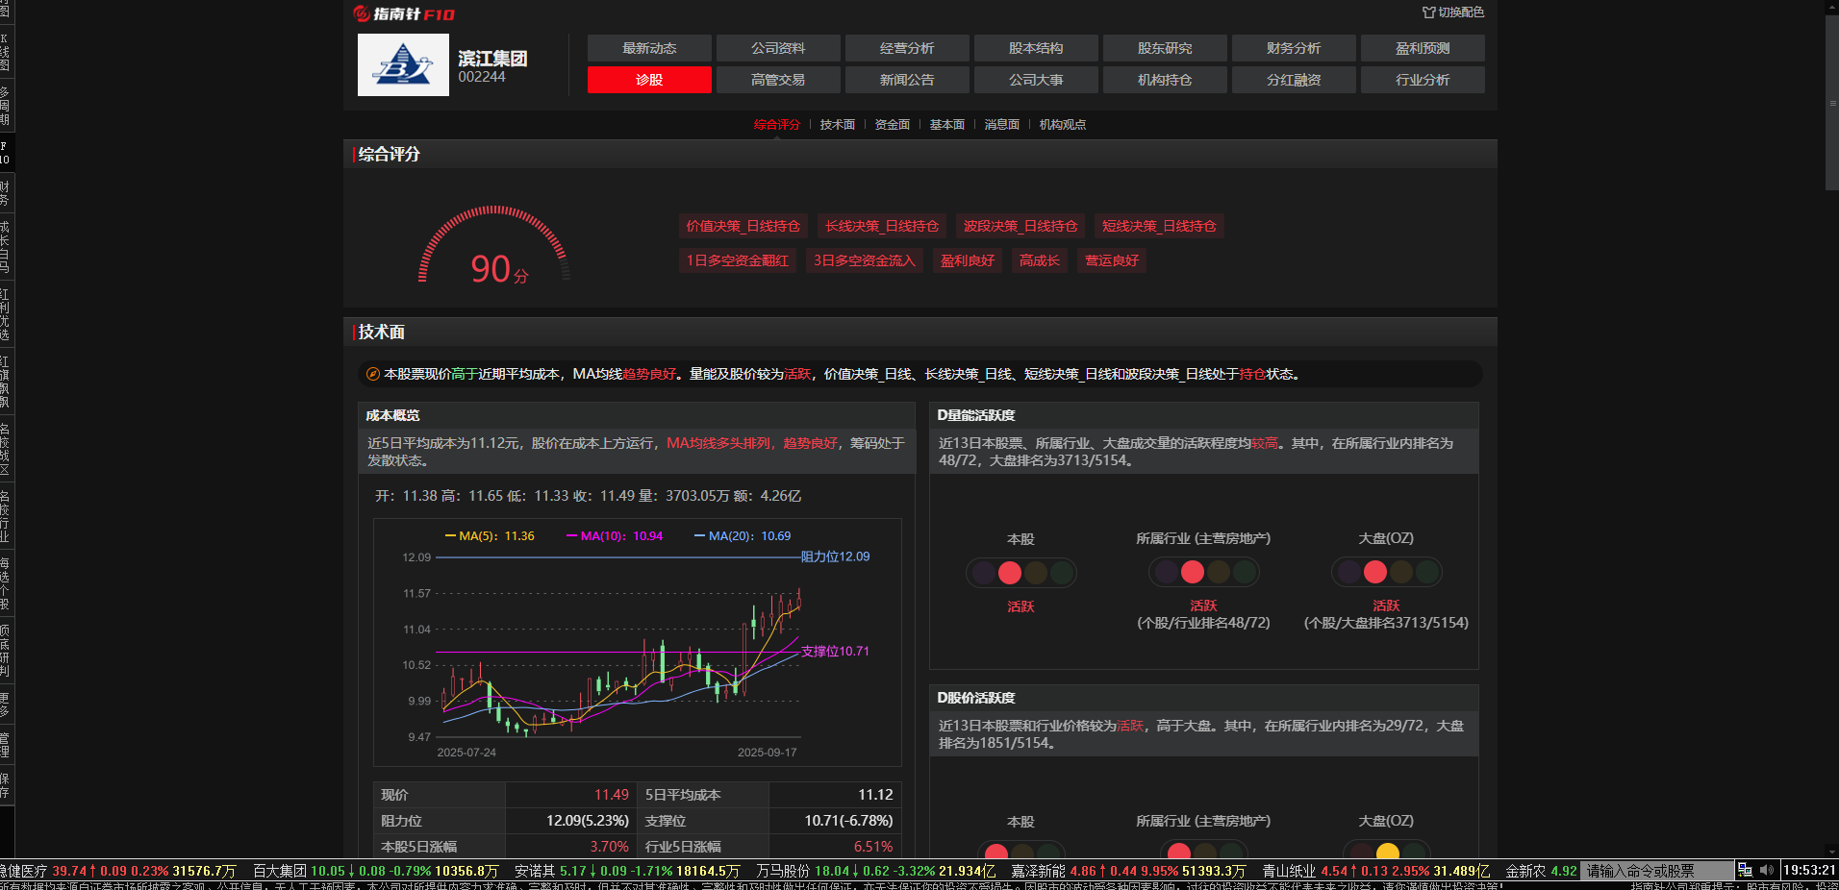Screen dimensions: 1839x890
Task: Click the 本股 量能活跃度 indicator lights
Action: 1020,573
